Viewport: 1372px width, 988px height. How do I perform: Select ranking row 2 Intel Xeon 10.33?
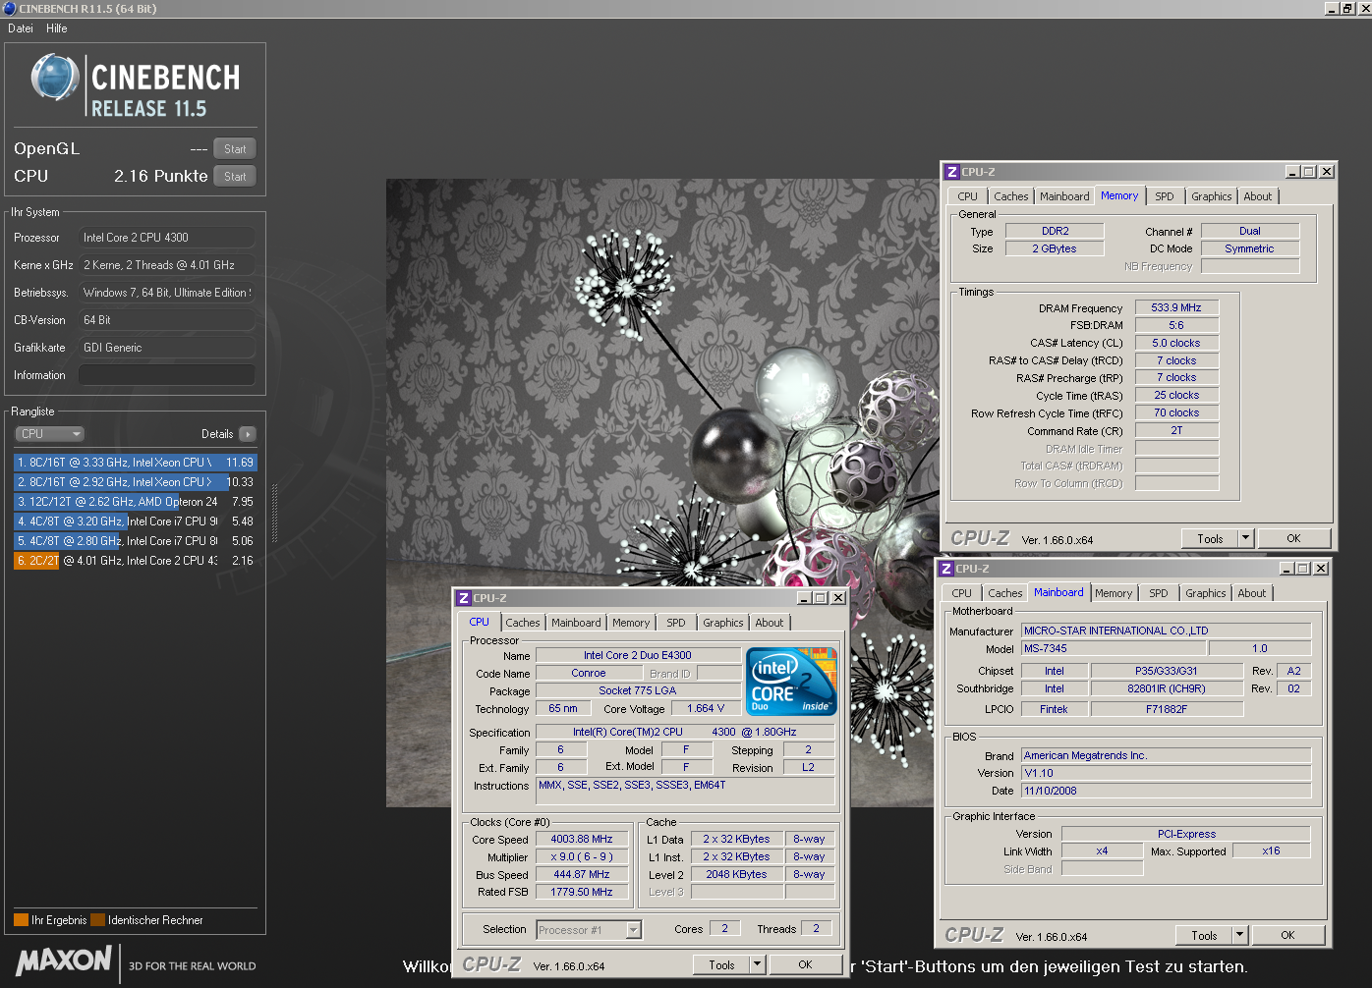pos(136,481)
